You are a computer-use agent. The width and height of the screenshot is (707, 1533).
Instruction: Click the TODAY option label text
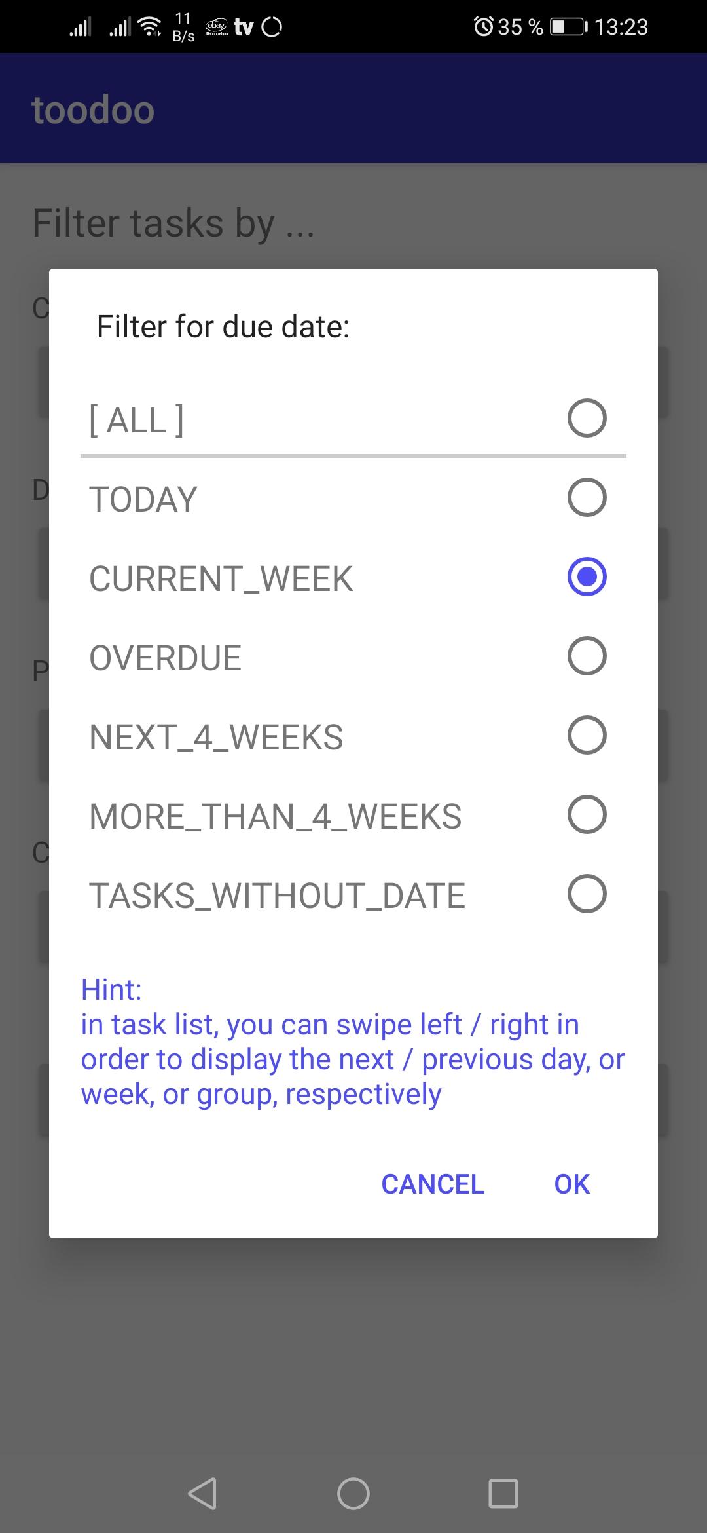click(143, 499)
